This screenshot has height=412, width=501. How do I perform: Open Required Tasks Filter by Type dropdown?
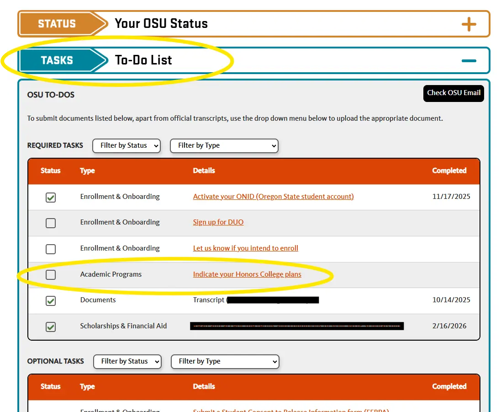pyautogui.click(x=224, y=145)
